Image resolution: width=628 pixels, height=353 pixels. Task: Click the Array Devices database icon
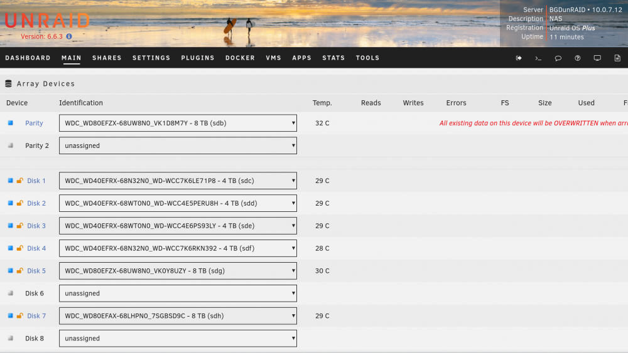pos(8,83)
